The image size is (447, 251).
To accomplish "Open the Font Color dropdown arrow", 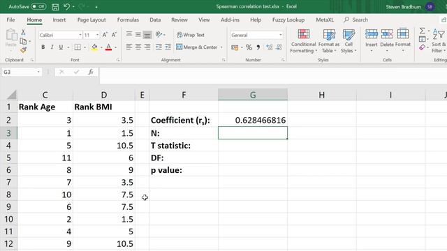I will 115,47.
